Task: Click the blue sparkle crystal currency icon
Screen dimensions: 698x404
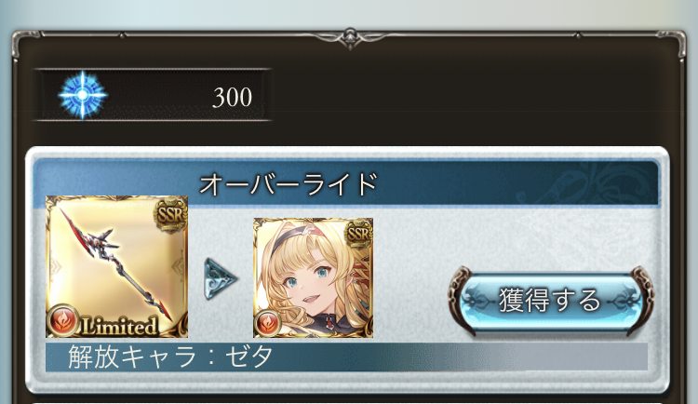Action: click(82, 94)
